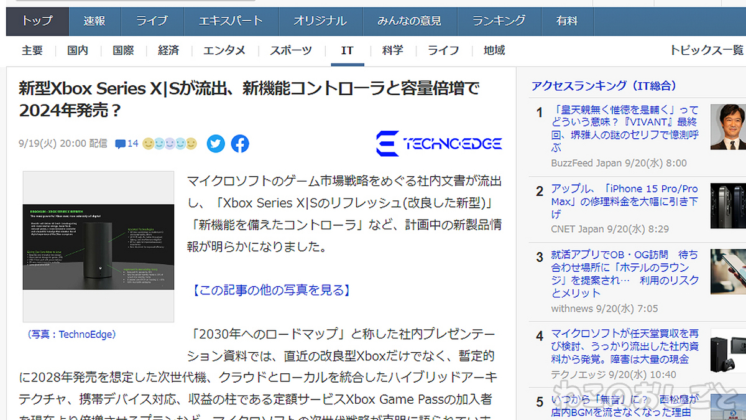Click the man's portrait thumbnail beside ranking 1

[x=728, y=127]
